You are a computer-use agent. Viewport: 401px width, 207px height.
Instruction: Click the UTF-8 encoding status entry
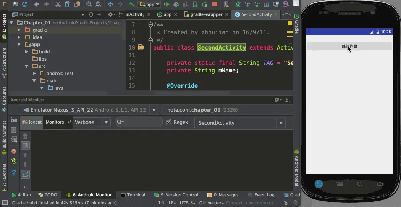[188, 203]
